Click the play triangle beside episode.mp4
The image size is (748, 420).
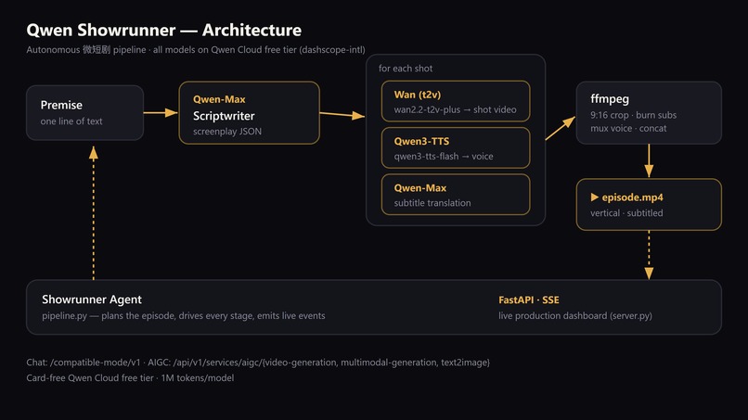click(594, 197)
